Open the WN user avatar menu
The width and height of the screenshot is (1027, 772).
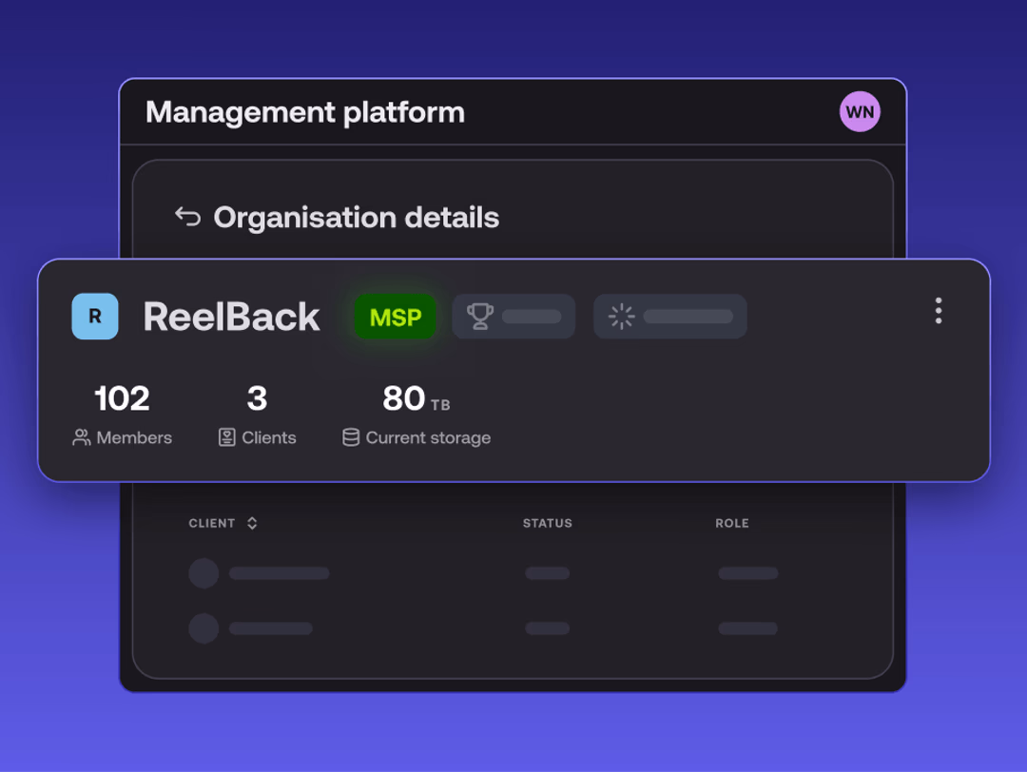(x=860, y=112)
